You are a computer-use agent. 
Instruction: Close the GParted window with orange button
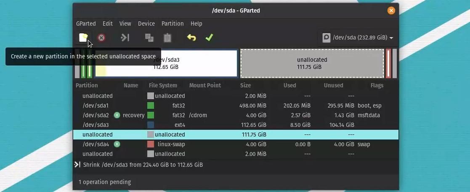click(x=391, y=11)
